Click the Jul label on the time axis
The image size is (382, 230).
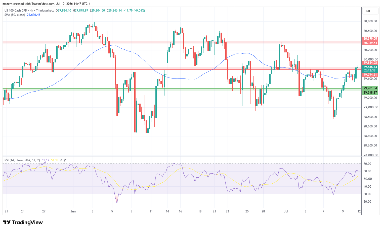tap(286, 211)
